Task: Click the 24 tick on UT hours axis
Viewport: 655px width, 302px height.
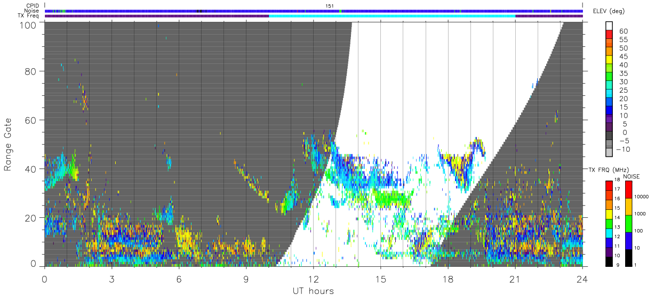Action: click(582, 279)
